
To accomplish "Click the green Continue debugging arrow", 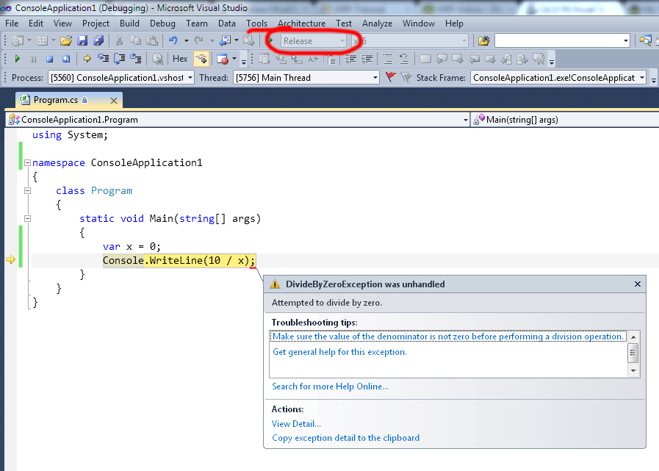I will click(x=17, y=59).
